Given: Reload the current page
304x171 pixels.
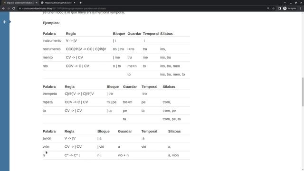Looking at the screenshot, I should [x=14, y=9].
